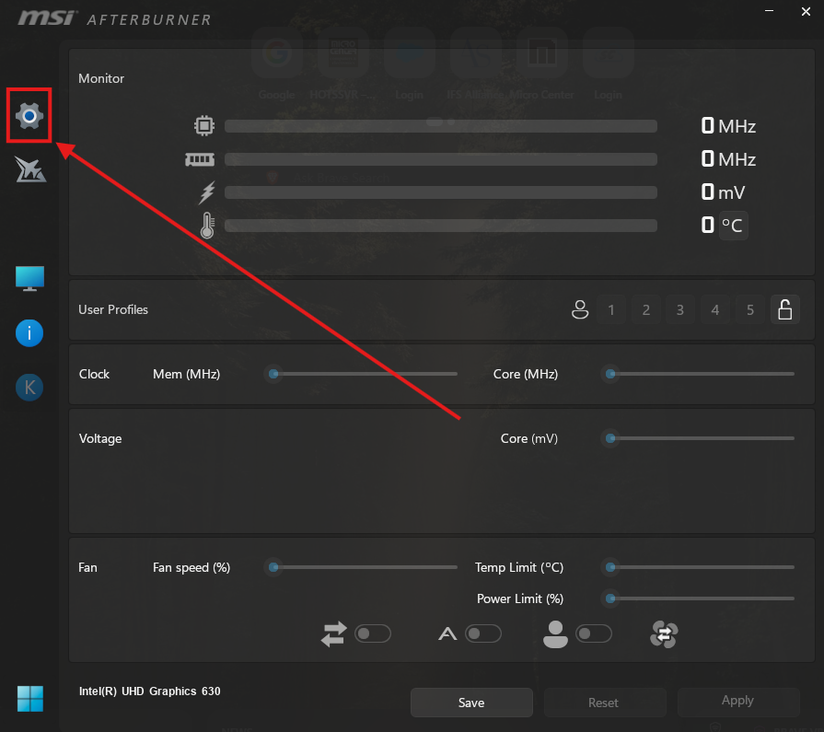
Task: Click the Temp Limit (°C) slider
Action: 699,567
